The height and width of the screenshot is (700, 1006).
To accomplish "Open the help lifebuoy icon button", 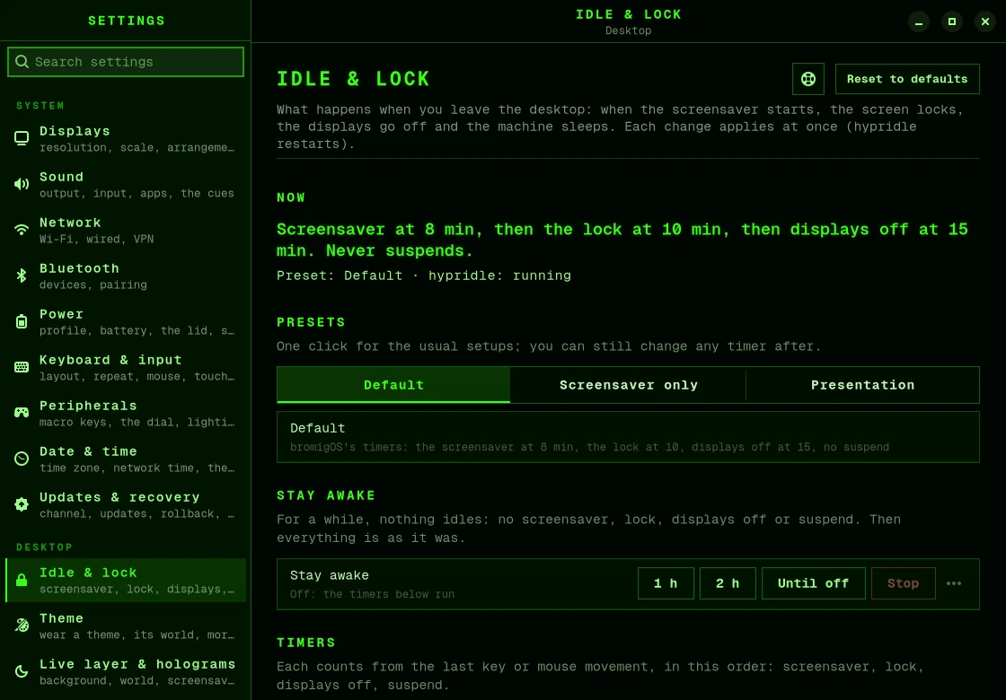I will [807, 79].
